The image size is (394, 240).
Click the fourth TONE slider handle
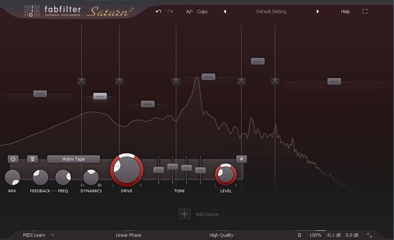pyautogui.click(x=200, y=171)
